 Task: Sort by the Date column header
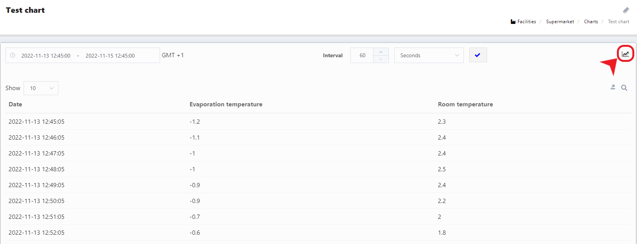click(15, 104)
